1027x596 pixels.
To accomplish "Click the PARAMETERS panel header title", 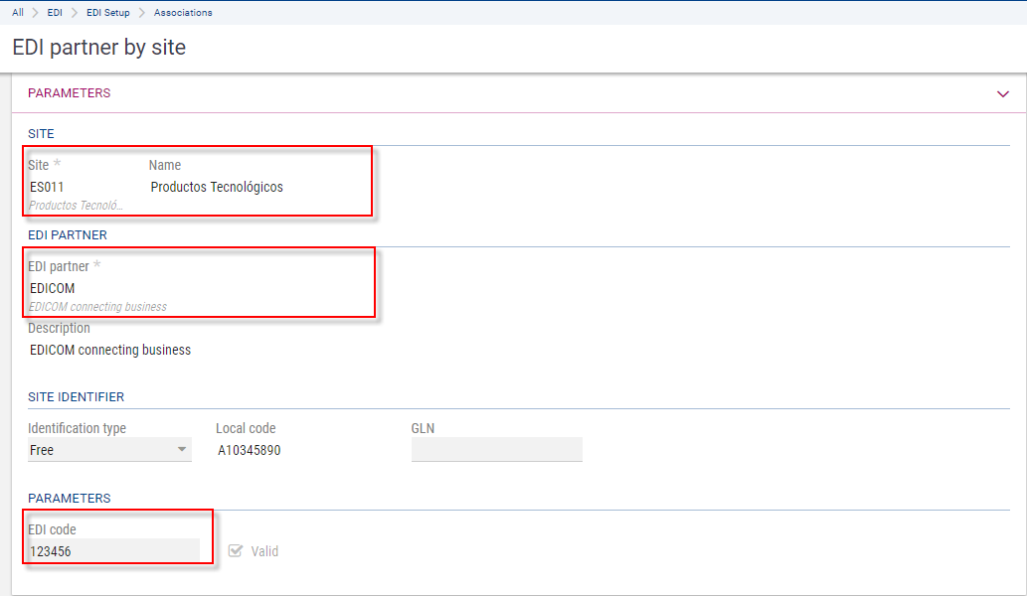I will (x=70, y=93).
